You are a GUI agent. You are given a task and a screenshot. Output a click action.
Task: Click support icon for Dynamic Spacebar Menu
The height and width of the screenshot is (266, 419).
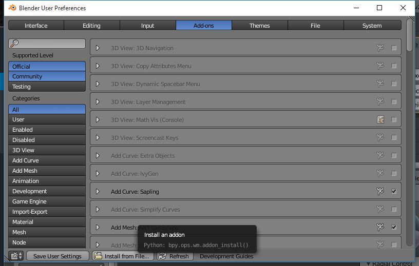[380, 84]
